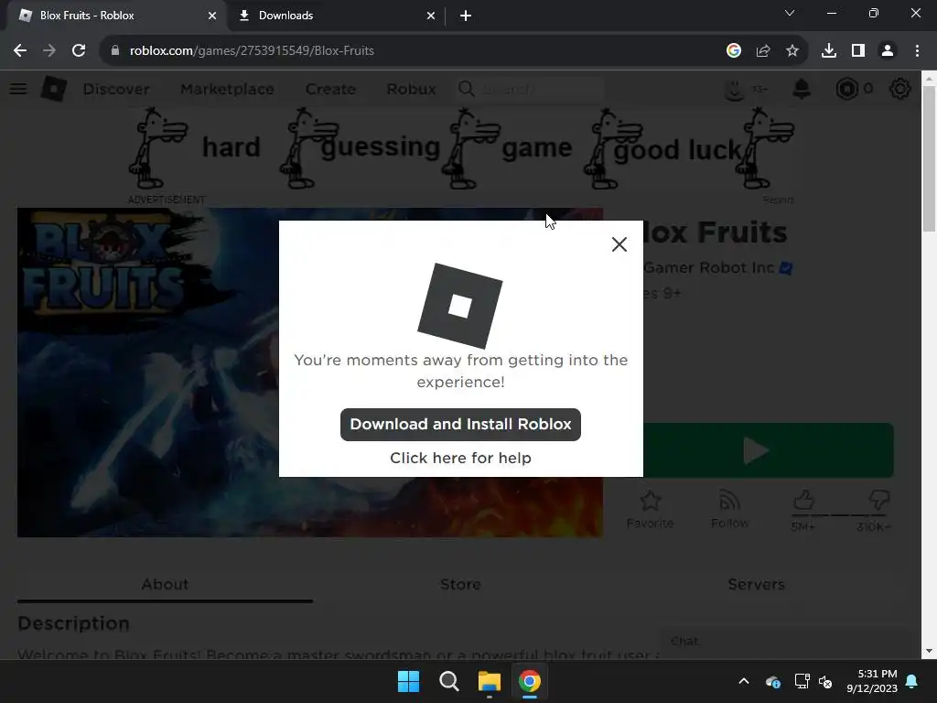
Task: Click the Roblox search field
Action: (531, 89)
